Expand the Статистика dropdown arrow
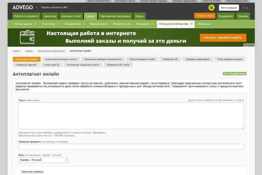This screenshot has height=175, width=262. point(58,24)
